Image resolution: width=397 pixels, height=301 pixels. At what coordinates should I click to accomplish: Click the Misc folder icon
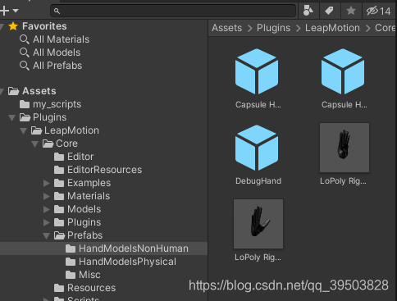[x=71, y=275]
